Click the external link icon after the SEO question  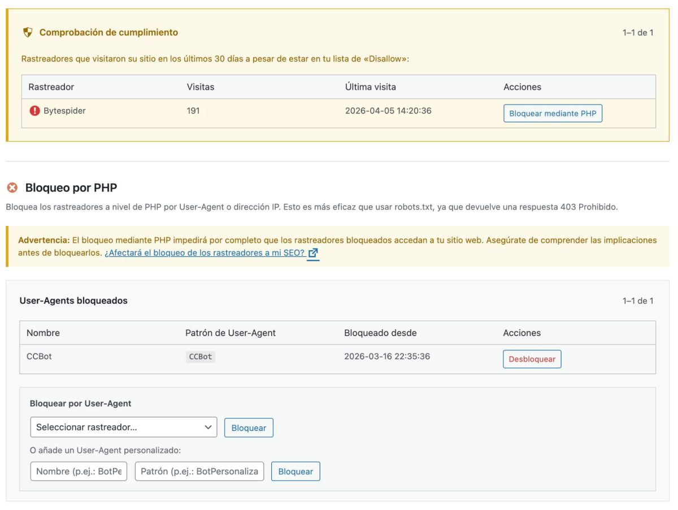pyautogui.click(x=314, y=254)
